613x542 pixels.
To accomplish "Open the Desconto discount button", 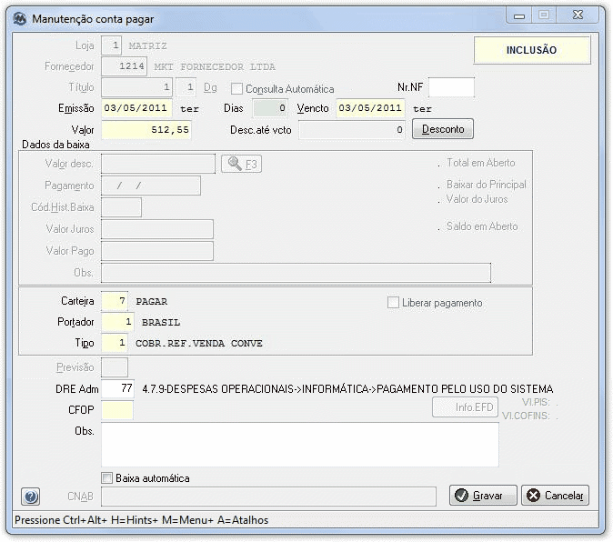I will (x=443, y=129).
